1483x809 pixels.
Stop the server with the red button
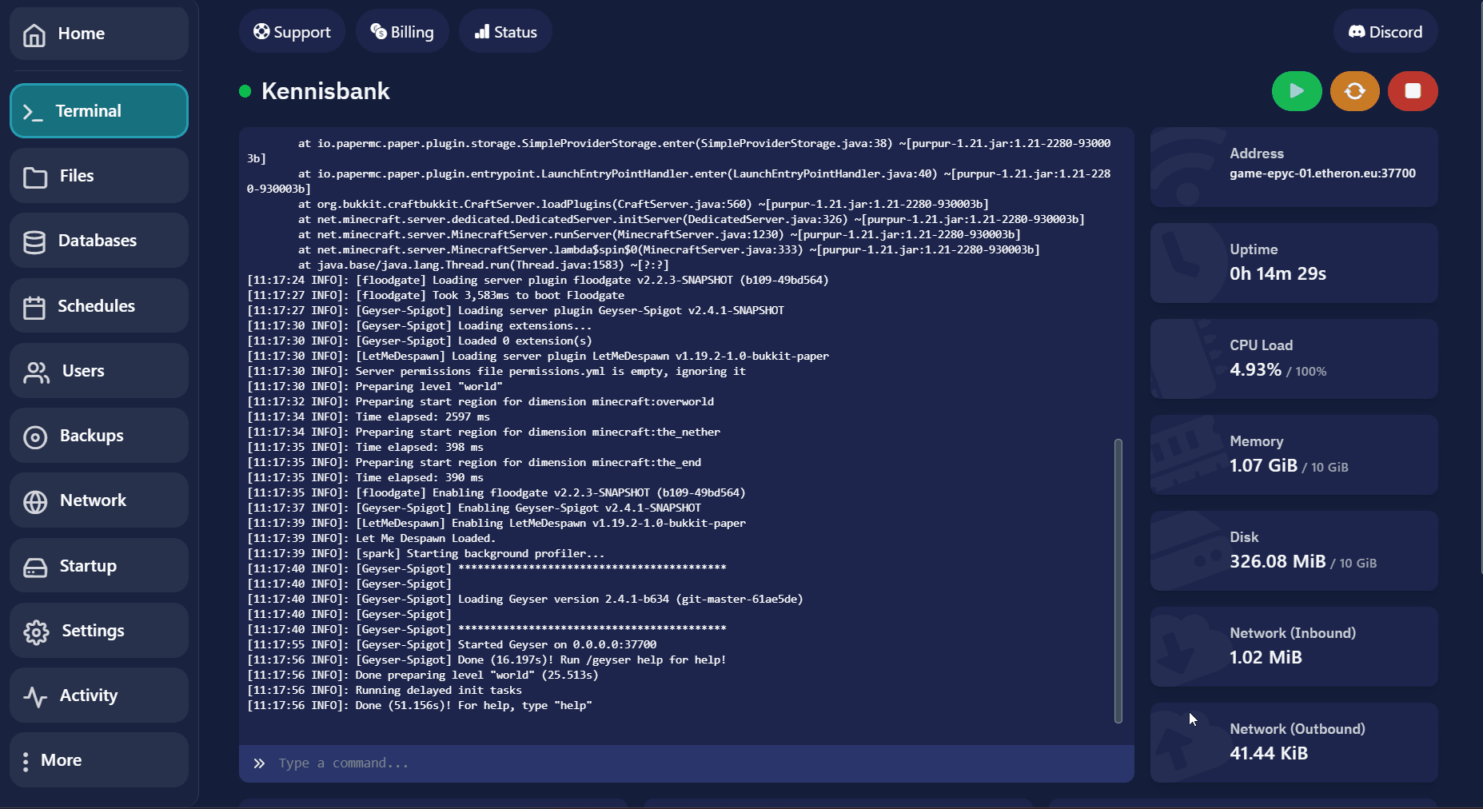point(1413,91)
